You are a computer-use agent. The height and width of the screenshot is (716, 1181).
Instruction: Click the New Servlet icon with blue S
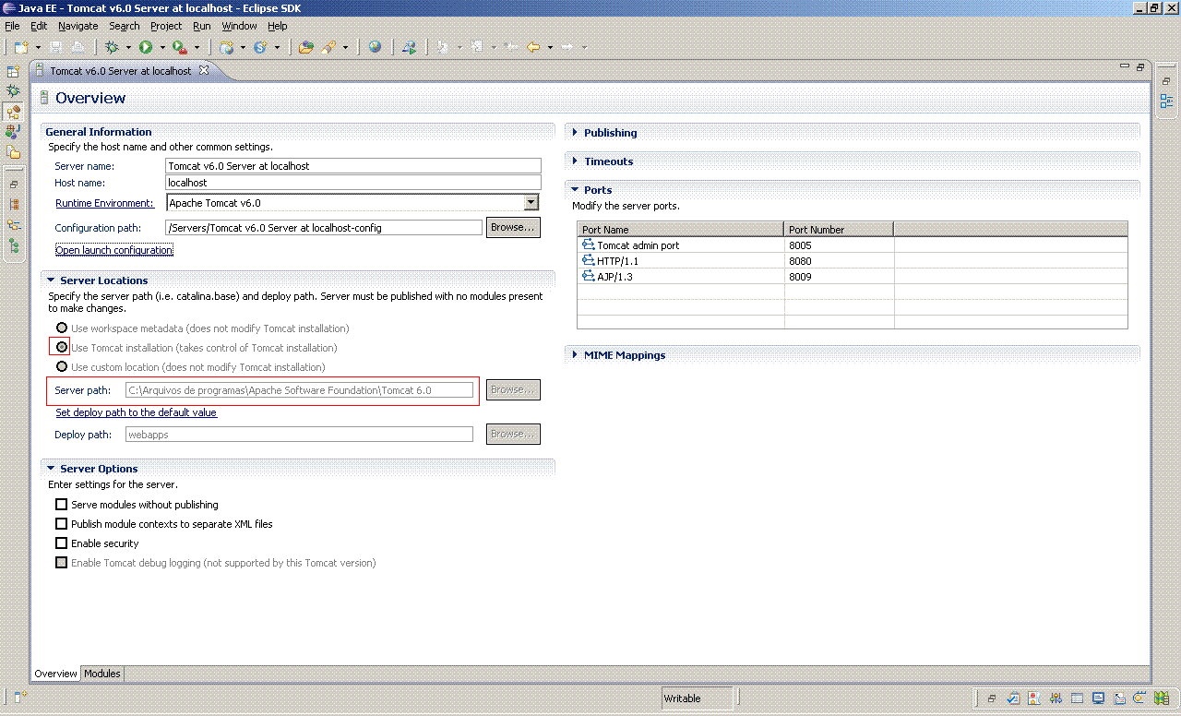[260, 46]
